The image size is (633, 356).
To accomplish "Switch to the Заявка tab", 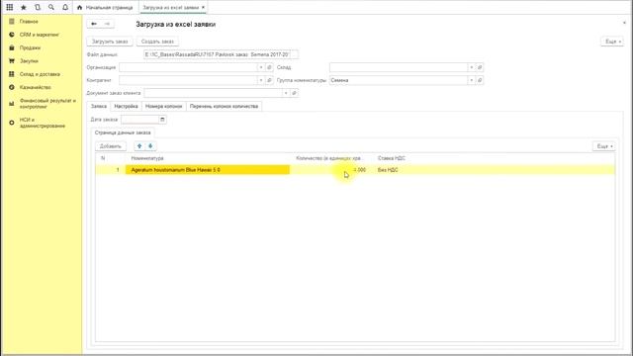I will click(x=99, y=106).
